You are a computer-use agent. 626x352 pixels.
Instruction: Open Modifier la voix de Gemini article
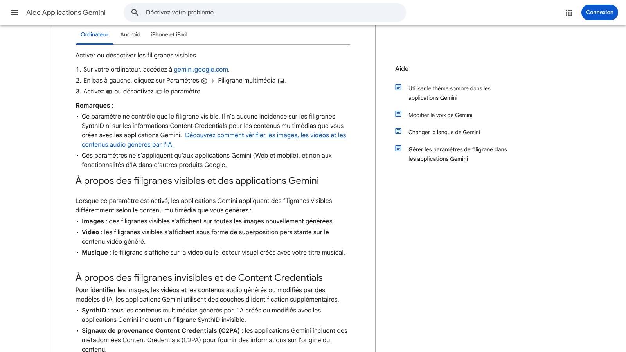(440, 115)
